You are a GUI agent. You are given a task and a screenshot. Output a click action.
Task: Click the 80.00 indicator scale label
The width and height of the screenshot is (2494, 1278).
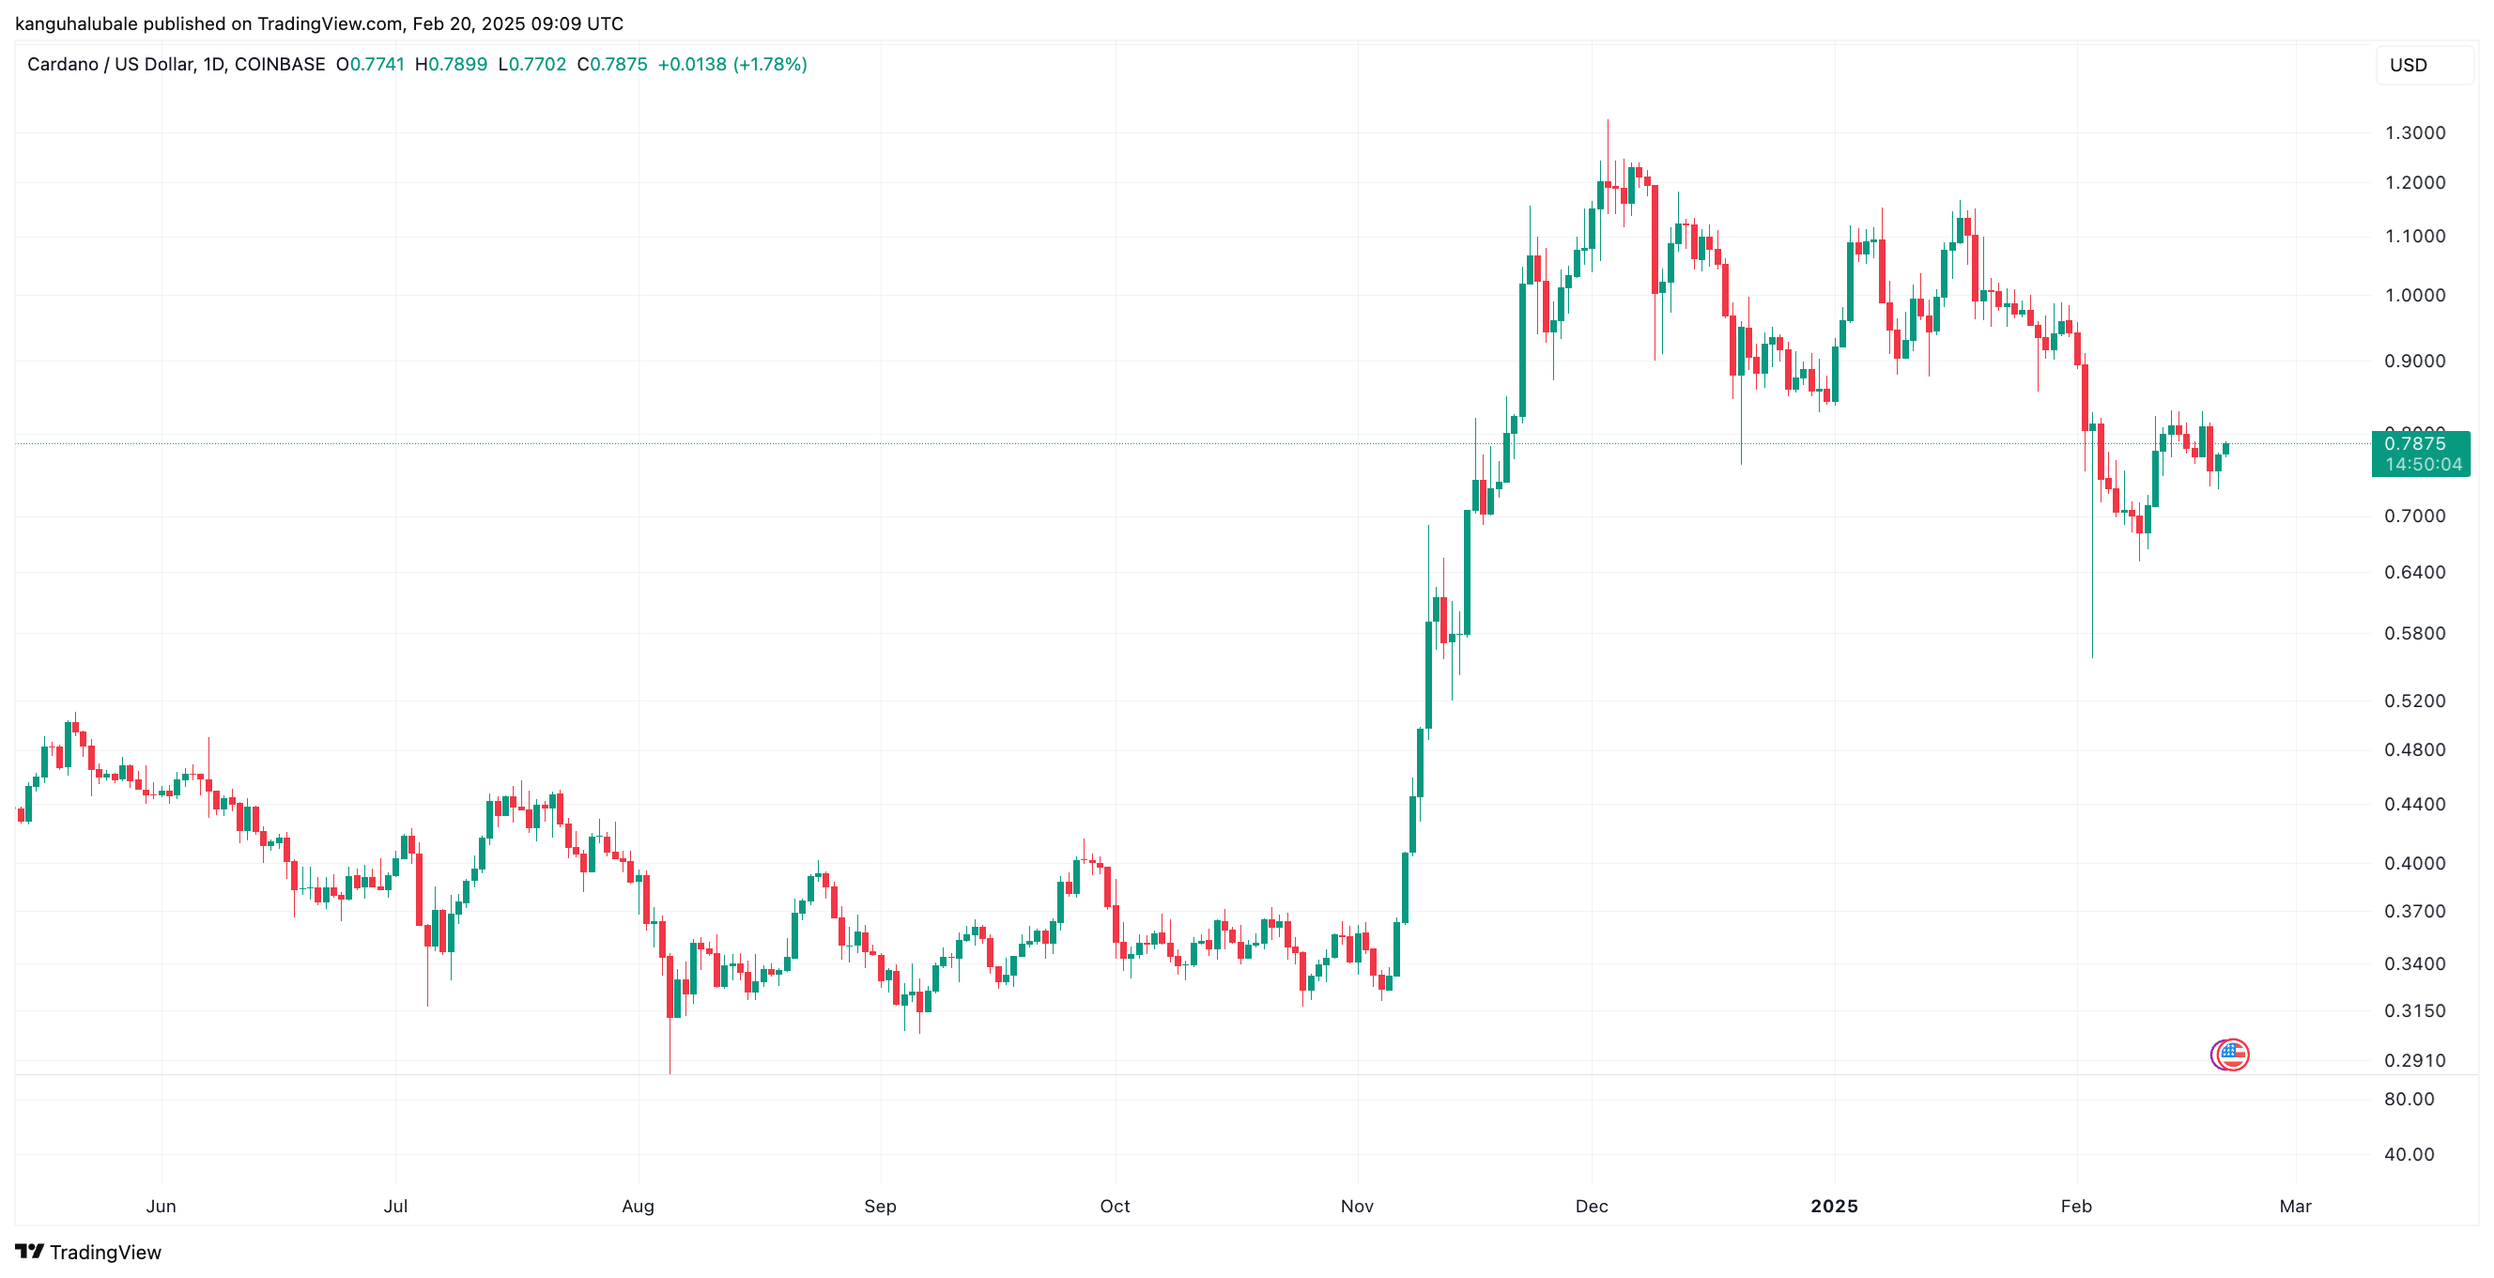click(2409, 1099)
